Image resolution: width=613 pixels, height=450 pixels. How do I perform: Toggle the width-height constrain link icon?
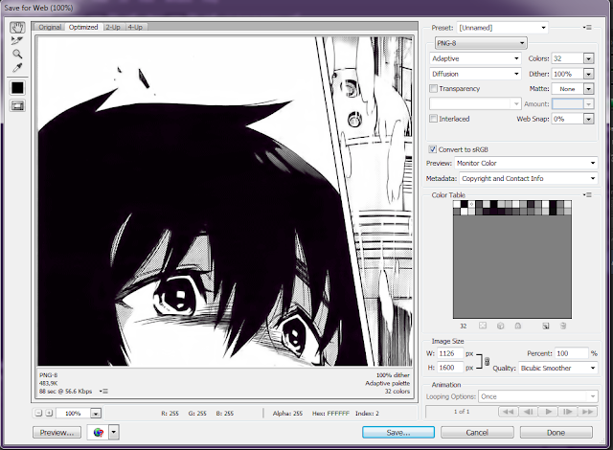(488, 361)
